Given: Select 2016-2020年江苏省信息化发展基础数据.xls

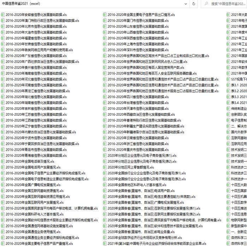Looking at the screenshot, I should [x=36, y=115].
